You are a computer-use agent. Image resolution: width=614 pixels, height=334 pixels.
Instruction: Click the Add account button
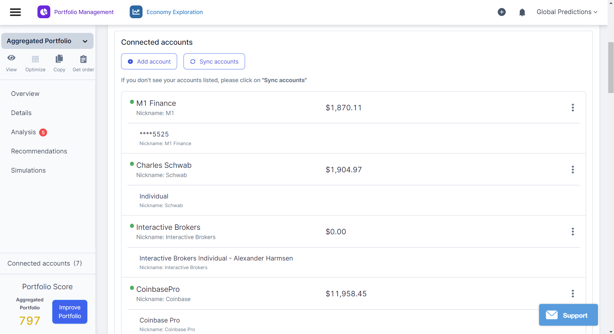[149, 61]
